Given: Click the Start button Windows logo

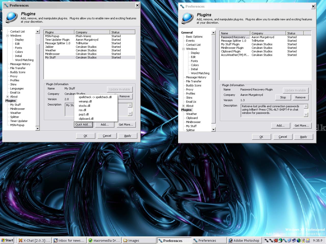Looking at the screenshot, I should (x=3, y=240).
